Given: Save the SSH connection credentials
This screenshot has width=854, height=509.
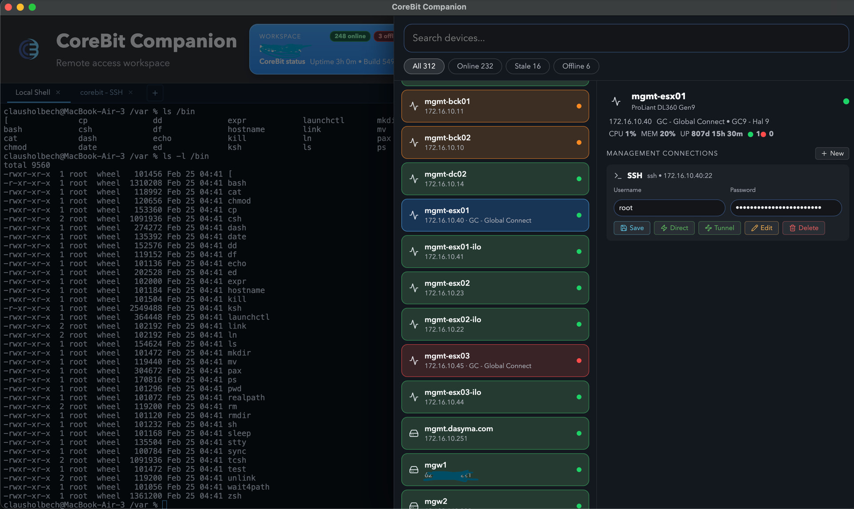Looking at the screenshot, I should coord(632,228).
